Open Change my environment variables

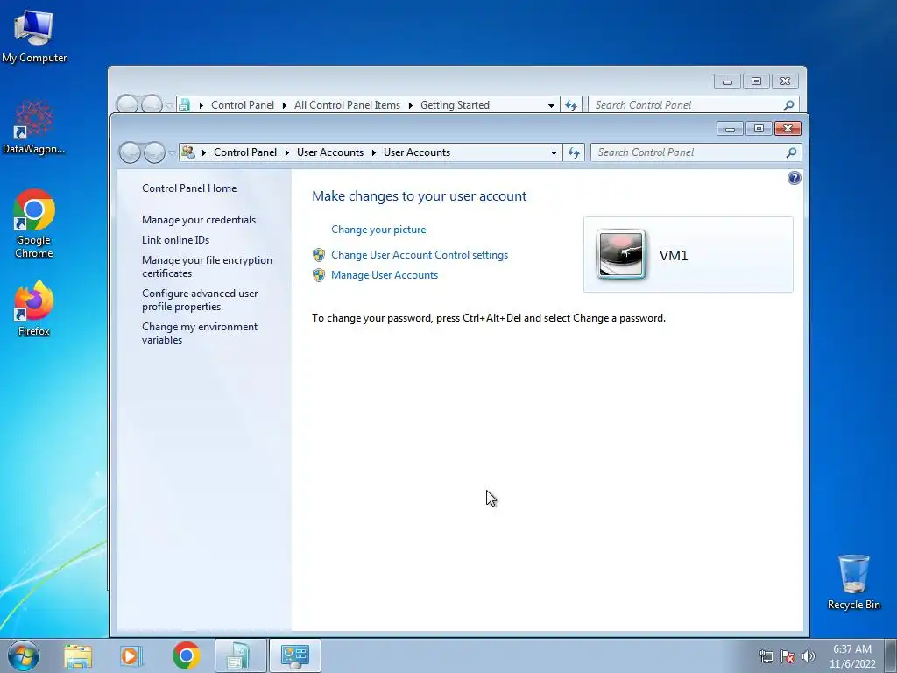pos(200,333)
